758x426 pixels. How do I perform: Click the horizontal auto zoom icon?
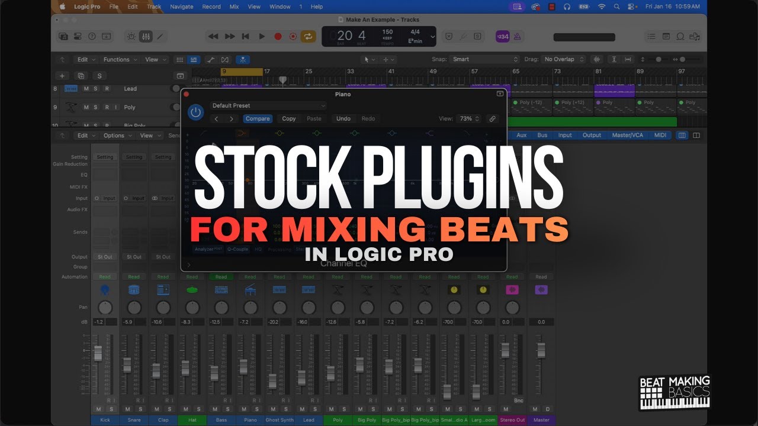tap(628, 59)
